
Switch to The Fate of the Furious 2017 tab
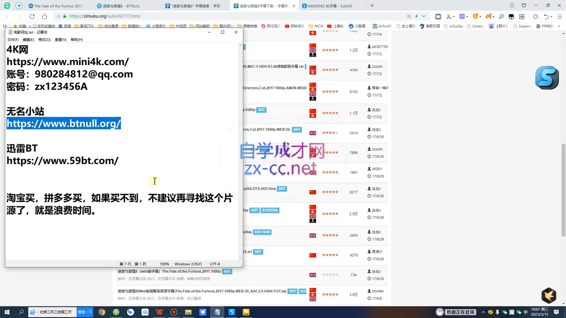(59, 6)
